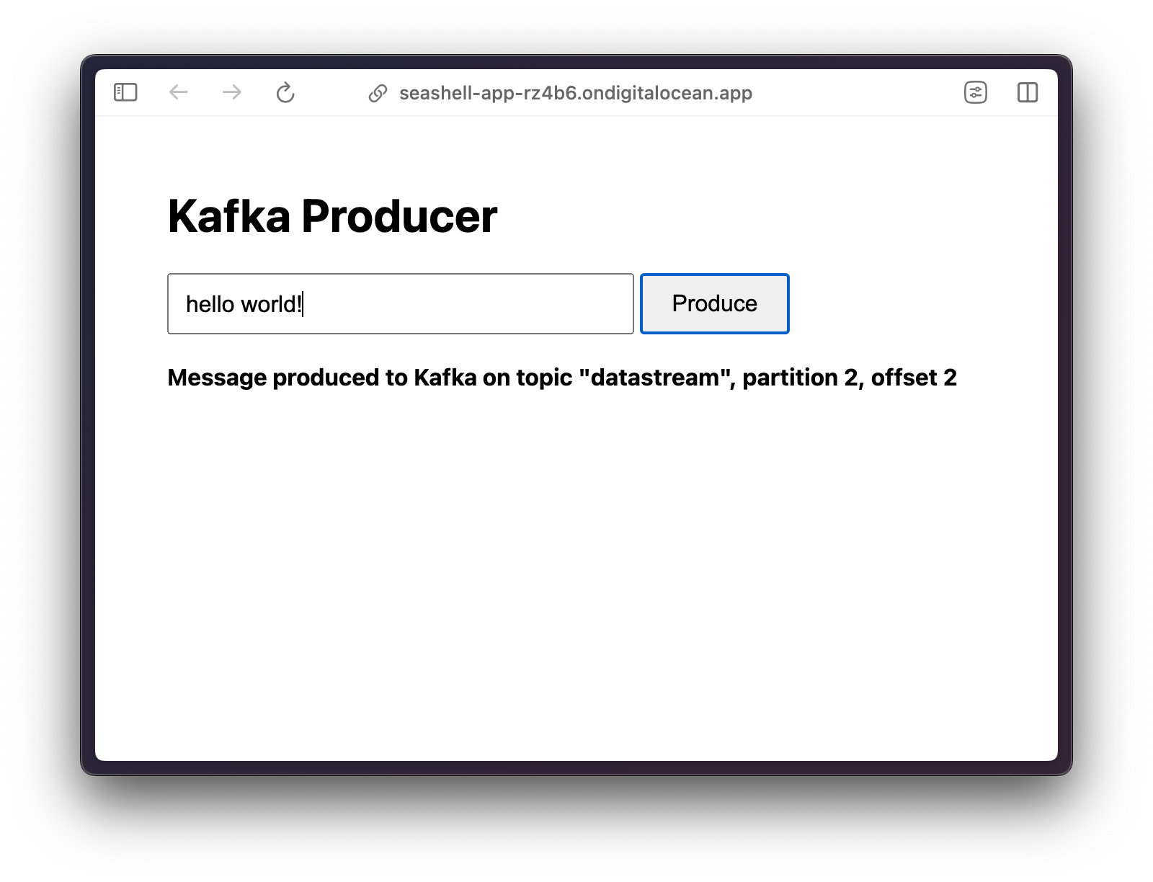Click the seashell-app URL text

click(576, 93)
